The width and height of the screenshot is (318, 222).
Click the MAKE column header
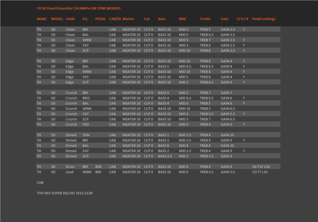(42, 19)
